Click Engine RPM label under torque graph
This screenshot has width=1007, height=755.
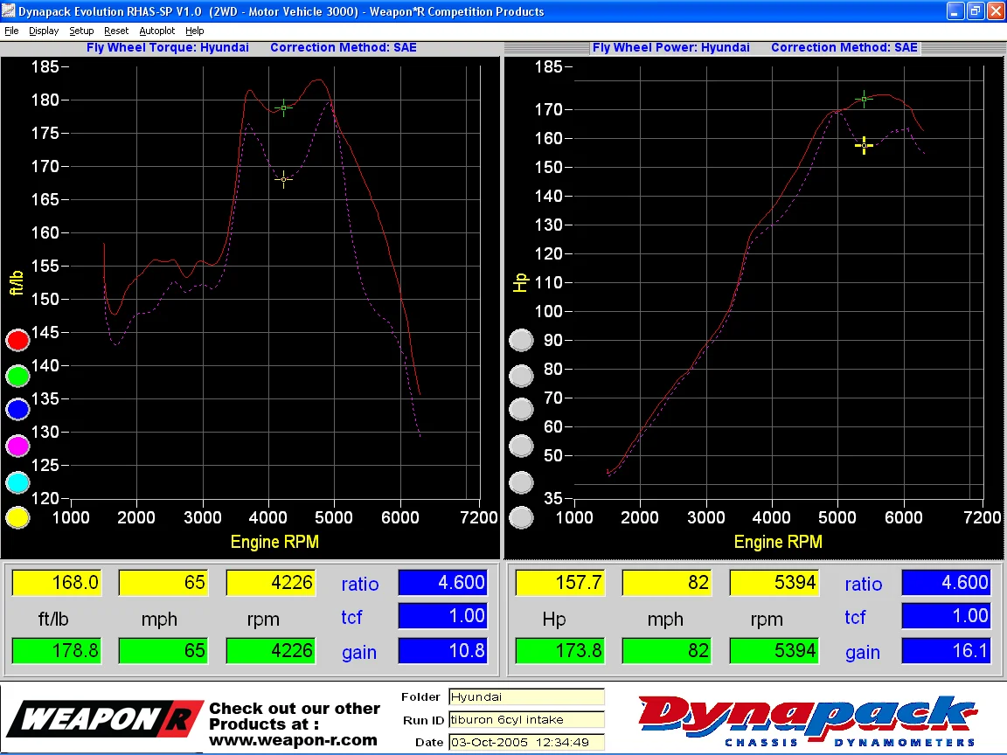point(274,542)
